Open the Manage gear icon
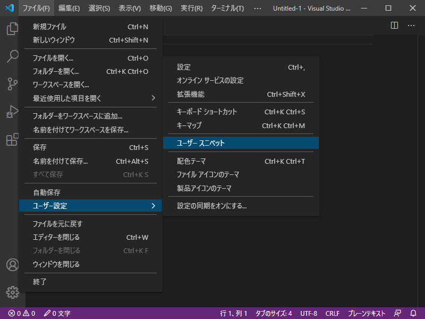The width and height of the screenshot is (425, 319). (x=12, y=292)
